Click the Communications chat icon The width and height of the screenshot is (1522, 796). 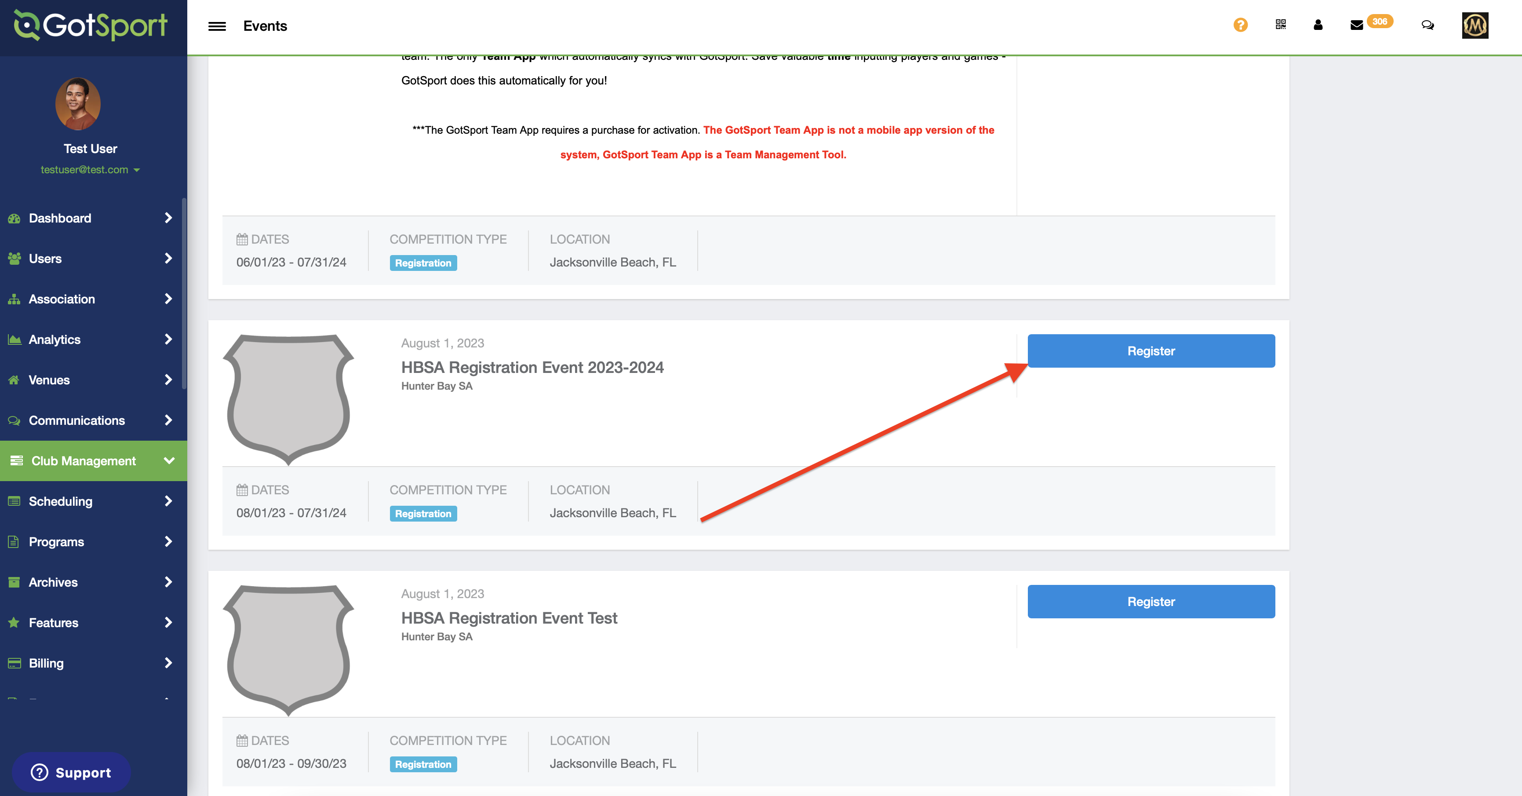pyautogui.click(x=14, y=420)
